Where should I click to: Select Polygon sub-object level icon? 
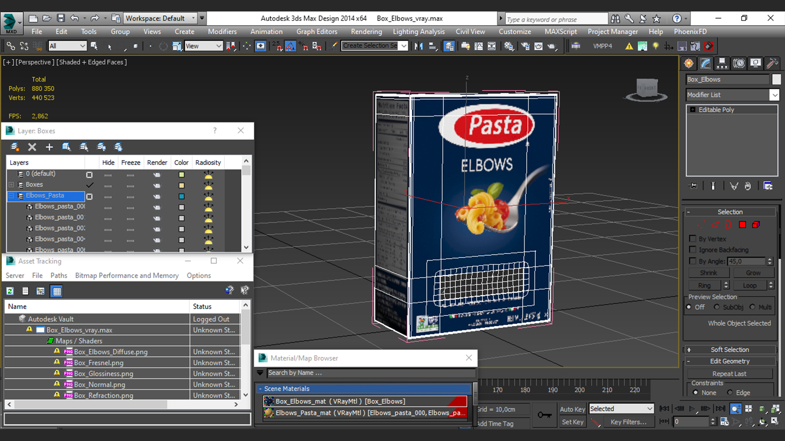pos(742,225)
